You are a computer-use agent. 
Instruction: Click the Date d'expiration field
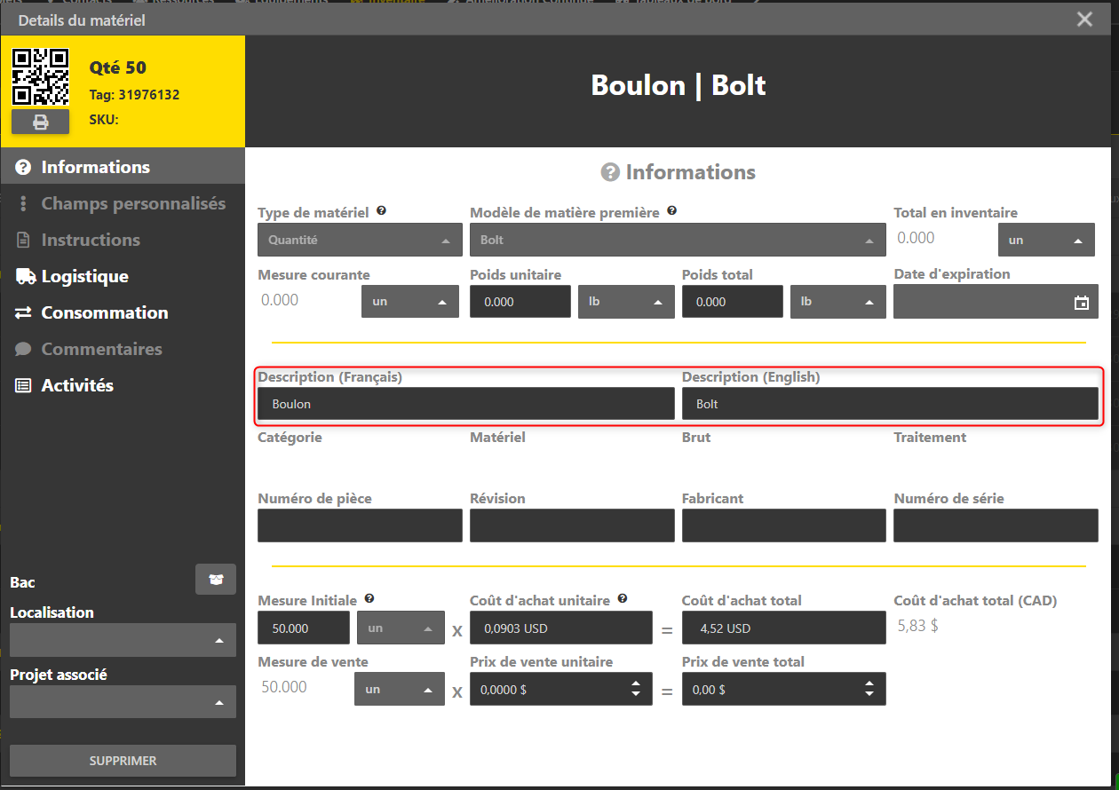[x=996, y=302]
